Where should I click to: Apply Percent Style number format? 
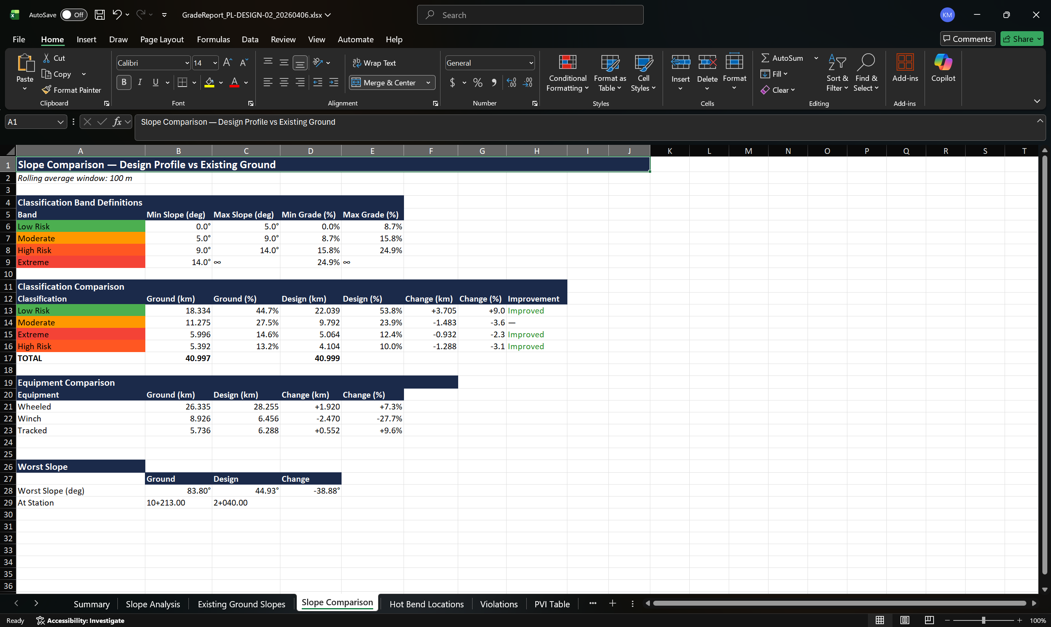(477, 82)
